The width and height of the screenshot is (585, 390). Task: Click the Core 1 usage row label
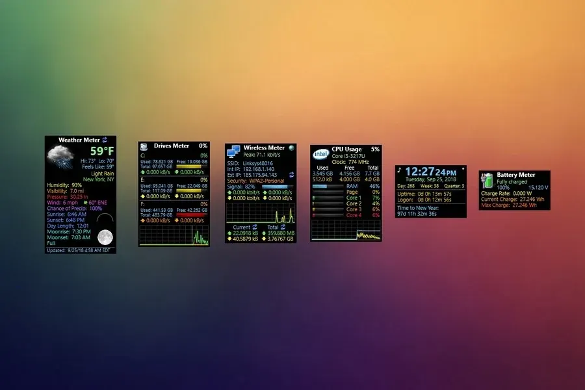(354, 198)
